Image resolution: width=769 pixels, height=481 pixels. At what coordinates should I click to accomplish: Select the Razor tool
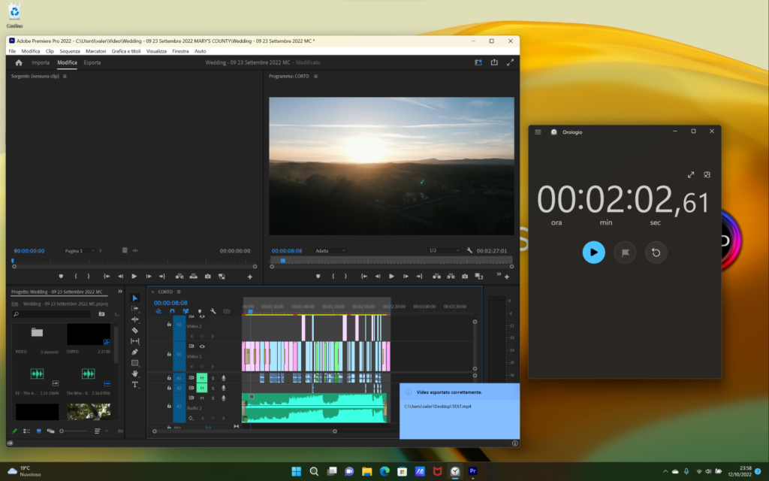[x=135, y=331]
